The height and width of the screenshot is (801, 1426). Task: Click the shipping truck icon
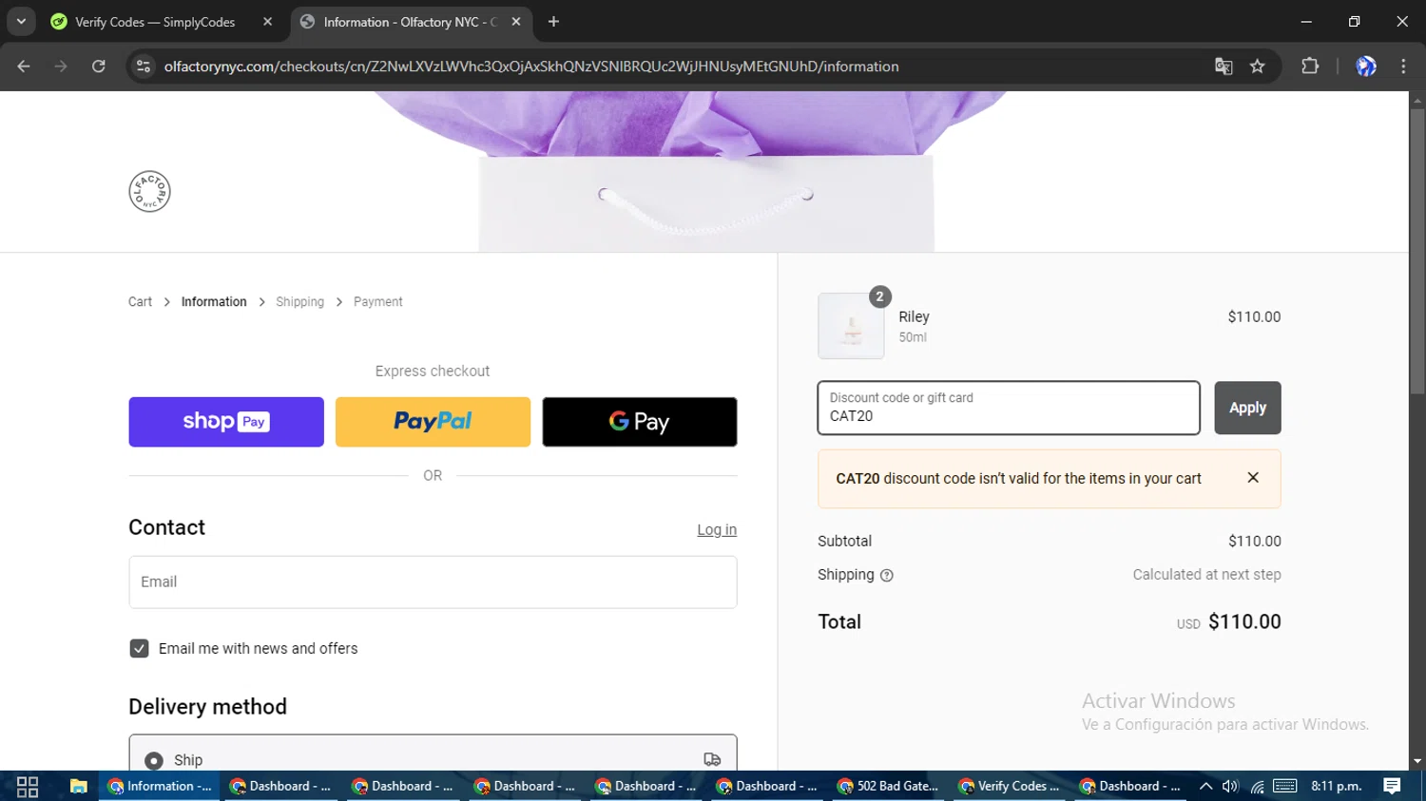(x=712, y=759)
